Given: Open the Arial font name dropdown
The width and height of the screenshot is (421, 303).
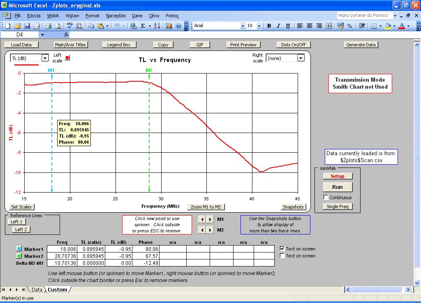Looking at the screenshot, I should [242, 26].
